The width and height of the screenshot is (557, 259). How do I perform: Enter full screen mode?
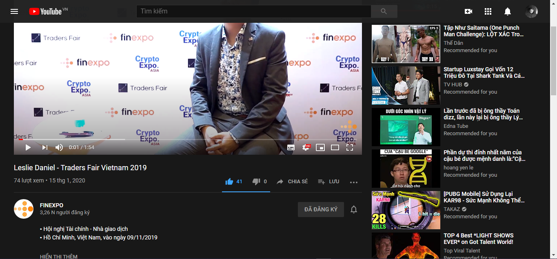(x=350, y=147)
